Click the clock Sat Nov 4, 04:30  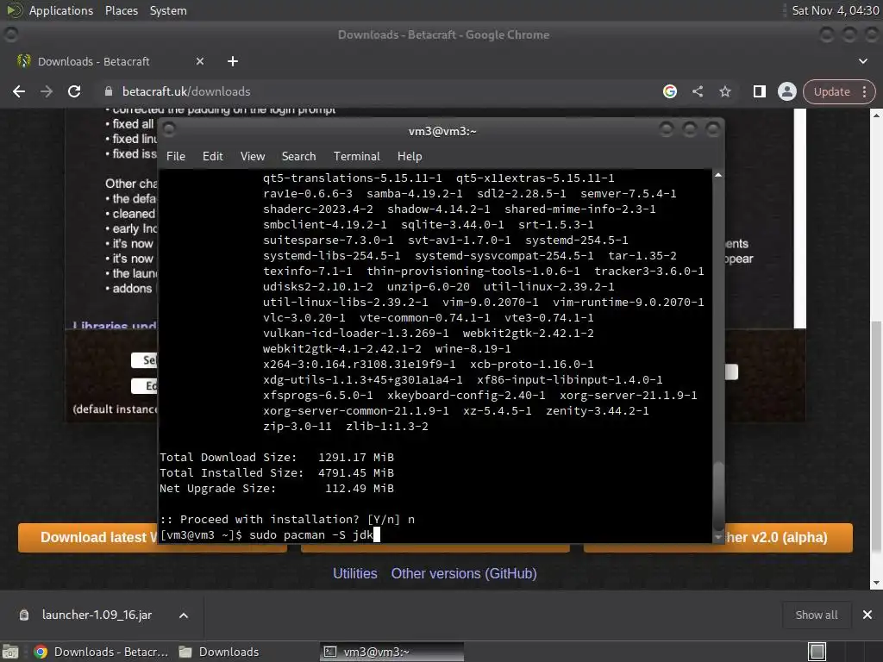pos(835,10)
